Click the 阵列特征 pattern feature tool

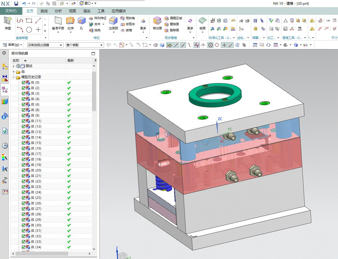[x=98, y=18]
